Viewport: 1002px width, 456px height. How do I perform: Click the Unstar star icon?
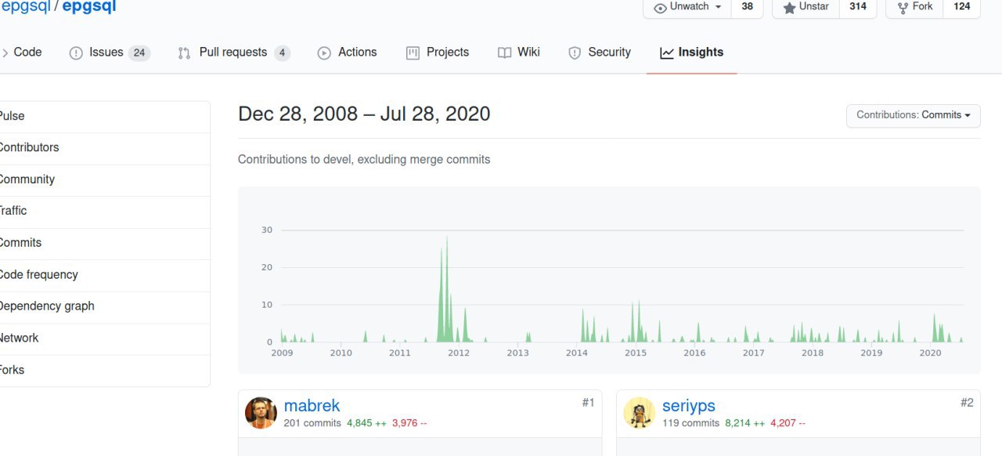(789, 7)
